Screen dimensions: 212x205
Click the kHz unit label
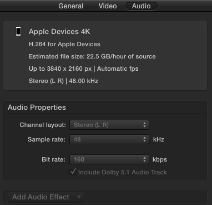point(159,139)
